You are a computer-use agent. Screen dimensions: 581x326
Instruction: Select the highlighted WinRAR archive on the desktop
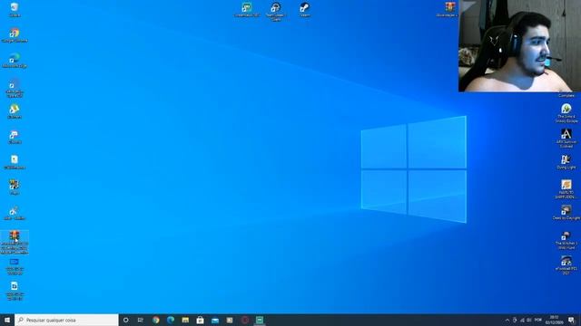pyautogui.click(x=15, y=242)
